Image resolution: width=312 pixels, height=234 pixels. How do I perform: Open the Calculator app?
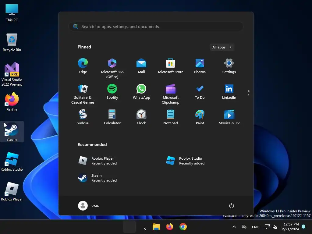click(x=112, y=117)
